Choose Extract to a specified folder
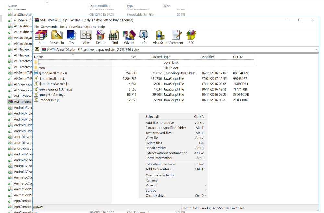Image resolution: width=324 pixels, height=213 pixels. pyautogui.click(x=173, y=128)
